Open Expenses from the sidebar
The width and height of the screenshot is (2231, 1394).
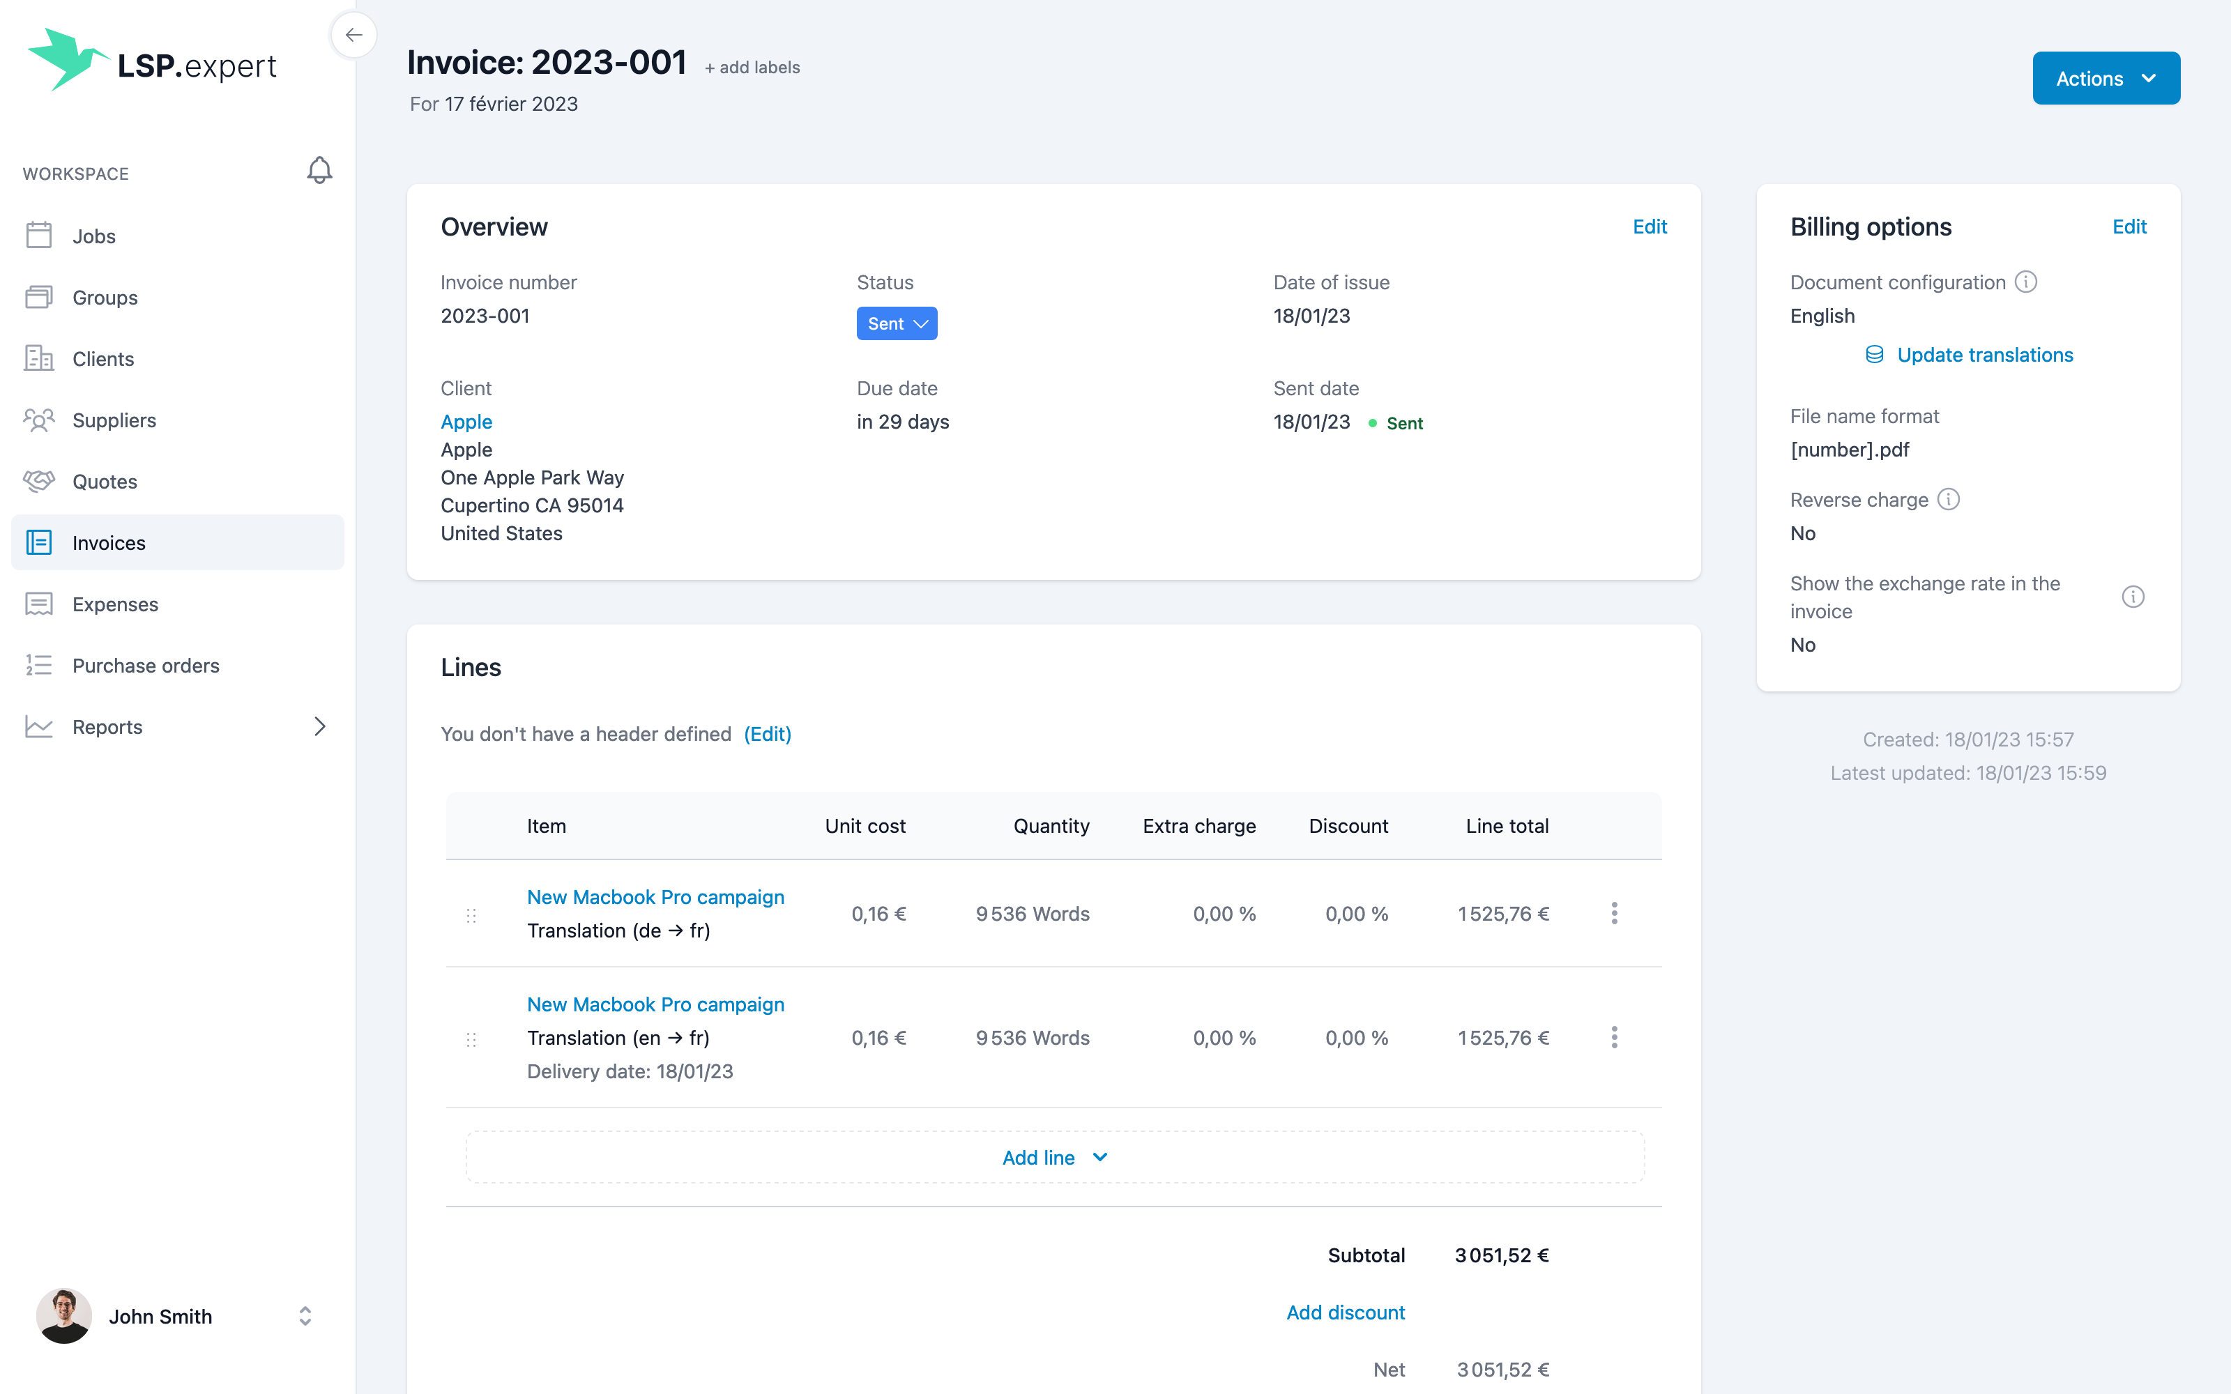point(115,604)
